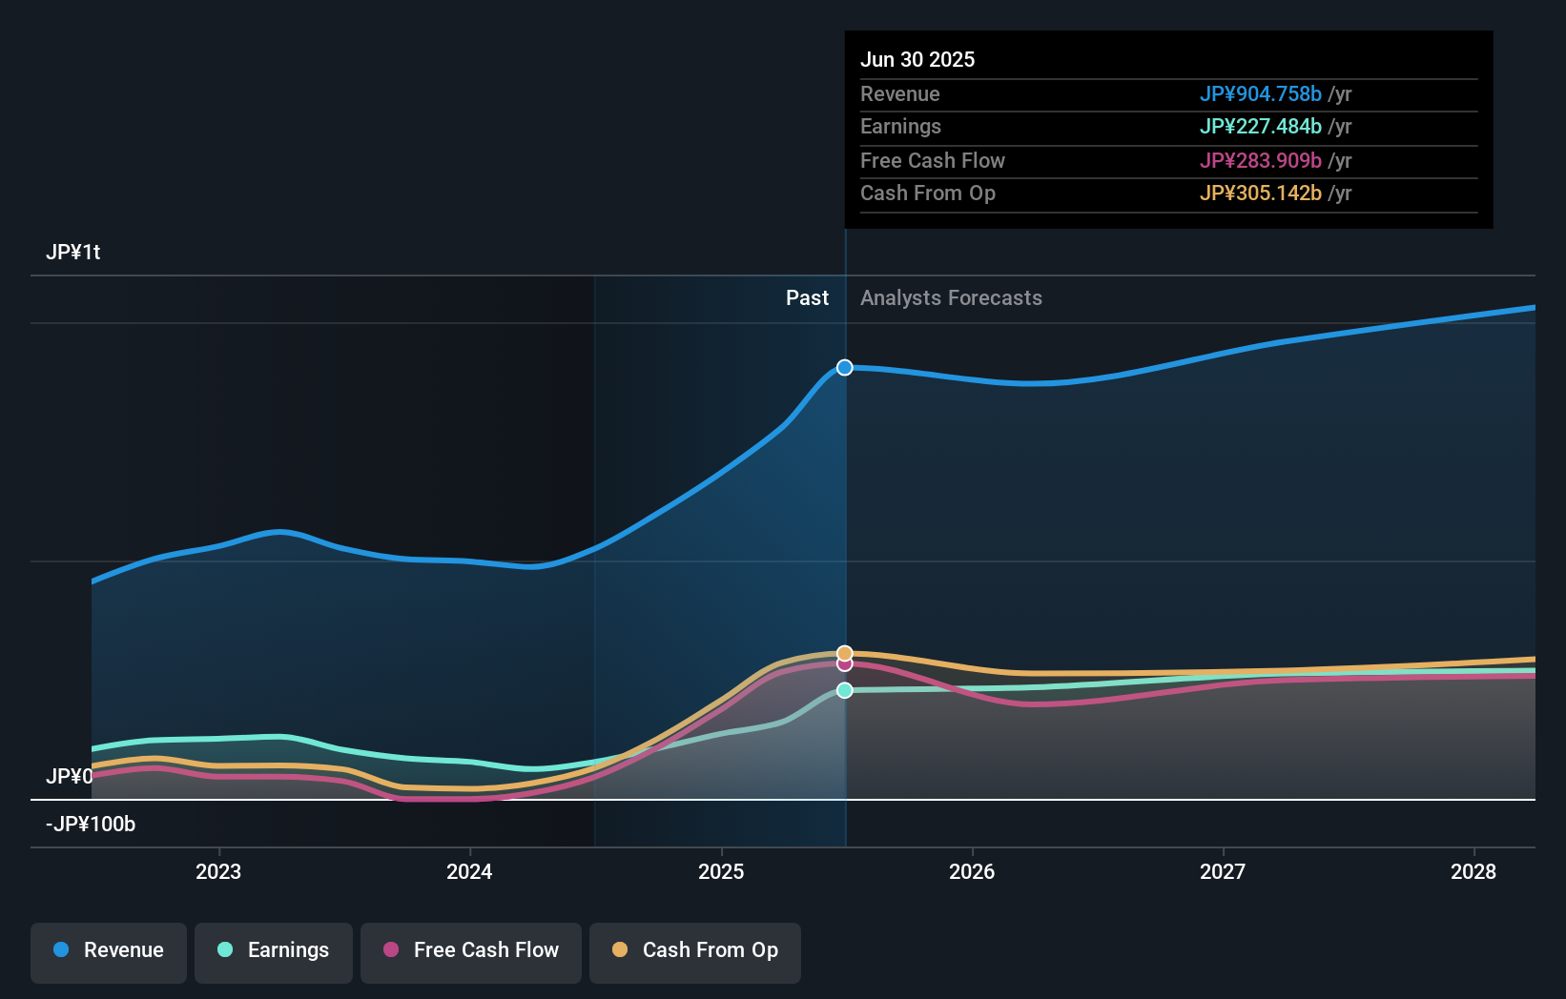Click the orange Cash From Op legend dot
Viewport: 1566px width, 999px height.
click(x=619, y=950)
